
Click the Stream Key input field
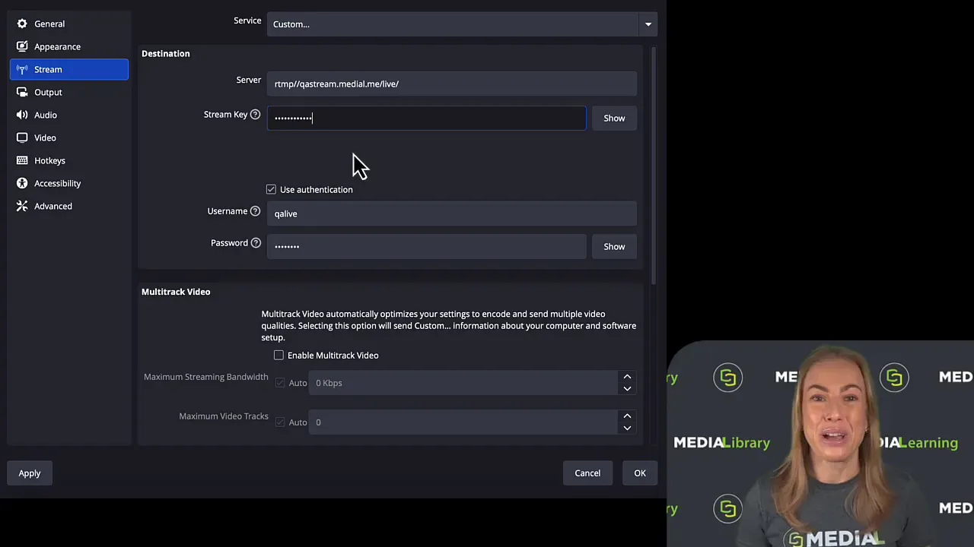coord(426,118)
